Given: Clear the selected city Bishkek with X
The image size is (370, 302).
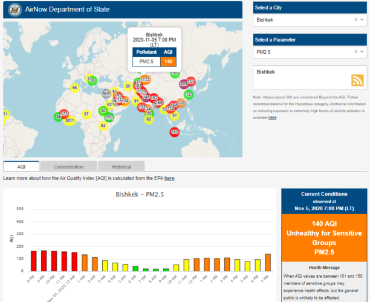Looking at the screenshot, I should point(355,20).
